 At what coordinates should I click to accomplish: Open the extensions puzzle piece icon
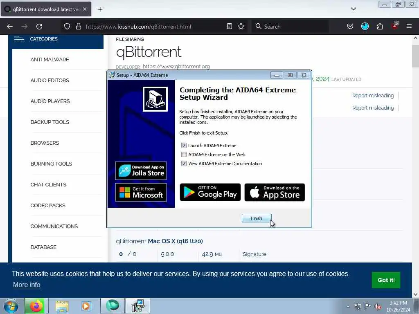(x=380, y=27)
